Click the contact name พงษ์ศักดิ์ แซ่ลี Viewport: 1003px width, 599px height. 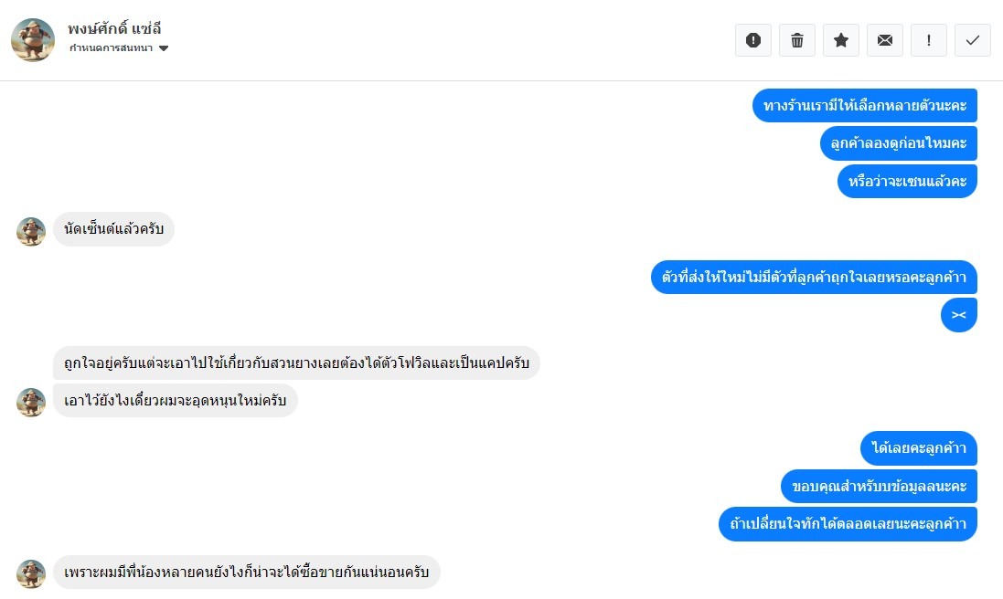tap(115, 28)
